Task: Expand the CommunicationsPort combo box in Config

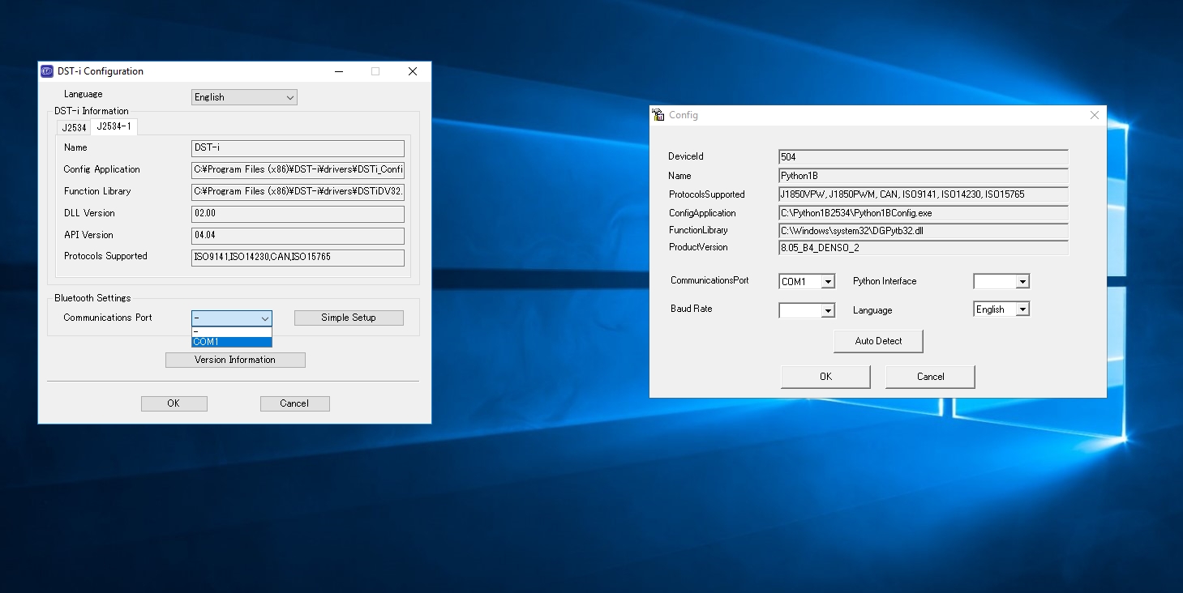Action: [828, 282]
